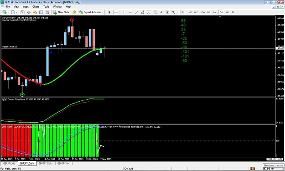The width and height of the screenshot is (285, 171).
Task: Click the blue dot marker on chart
Action: (51, 52)
